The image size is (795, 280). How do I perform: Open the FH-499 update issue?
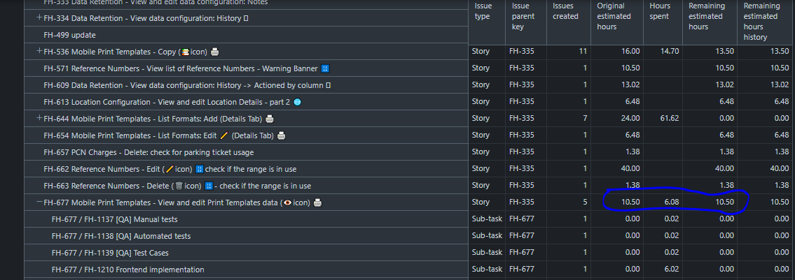pos(70,35)
